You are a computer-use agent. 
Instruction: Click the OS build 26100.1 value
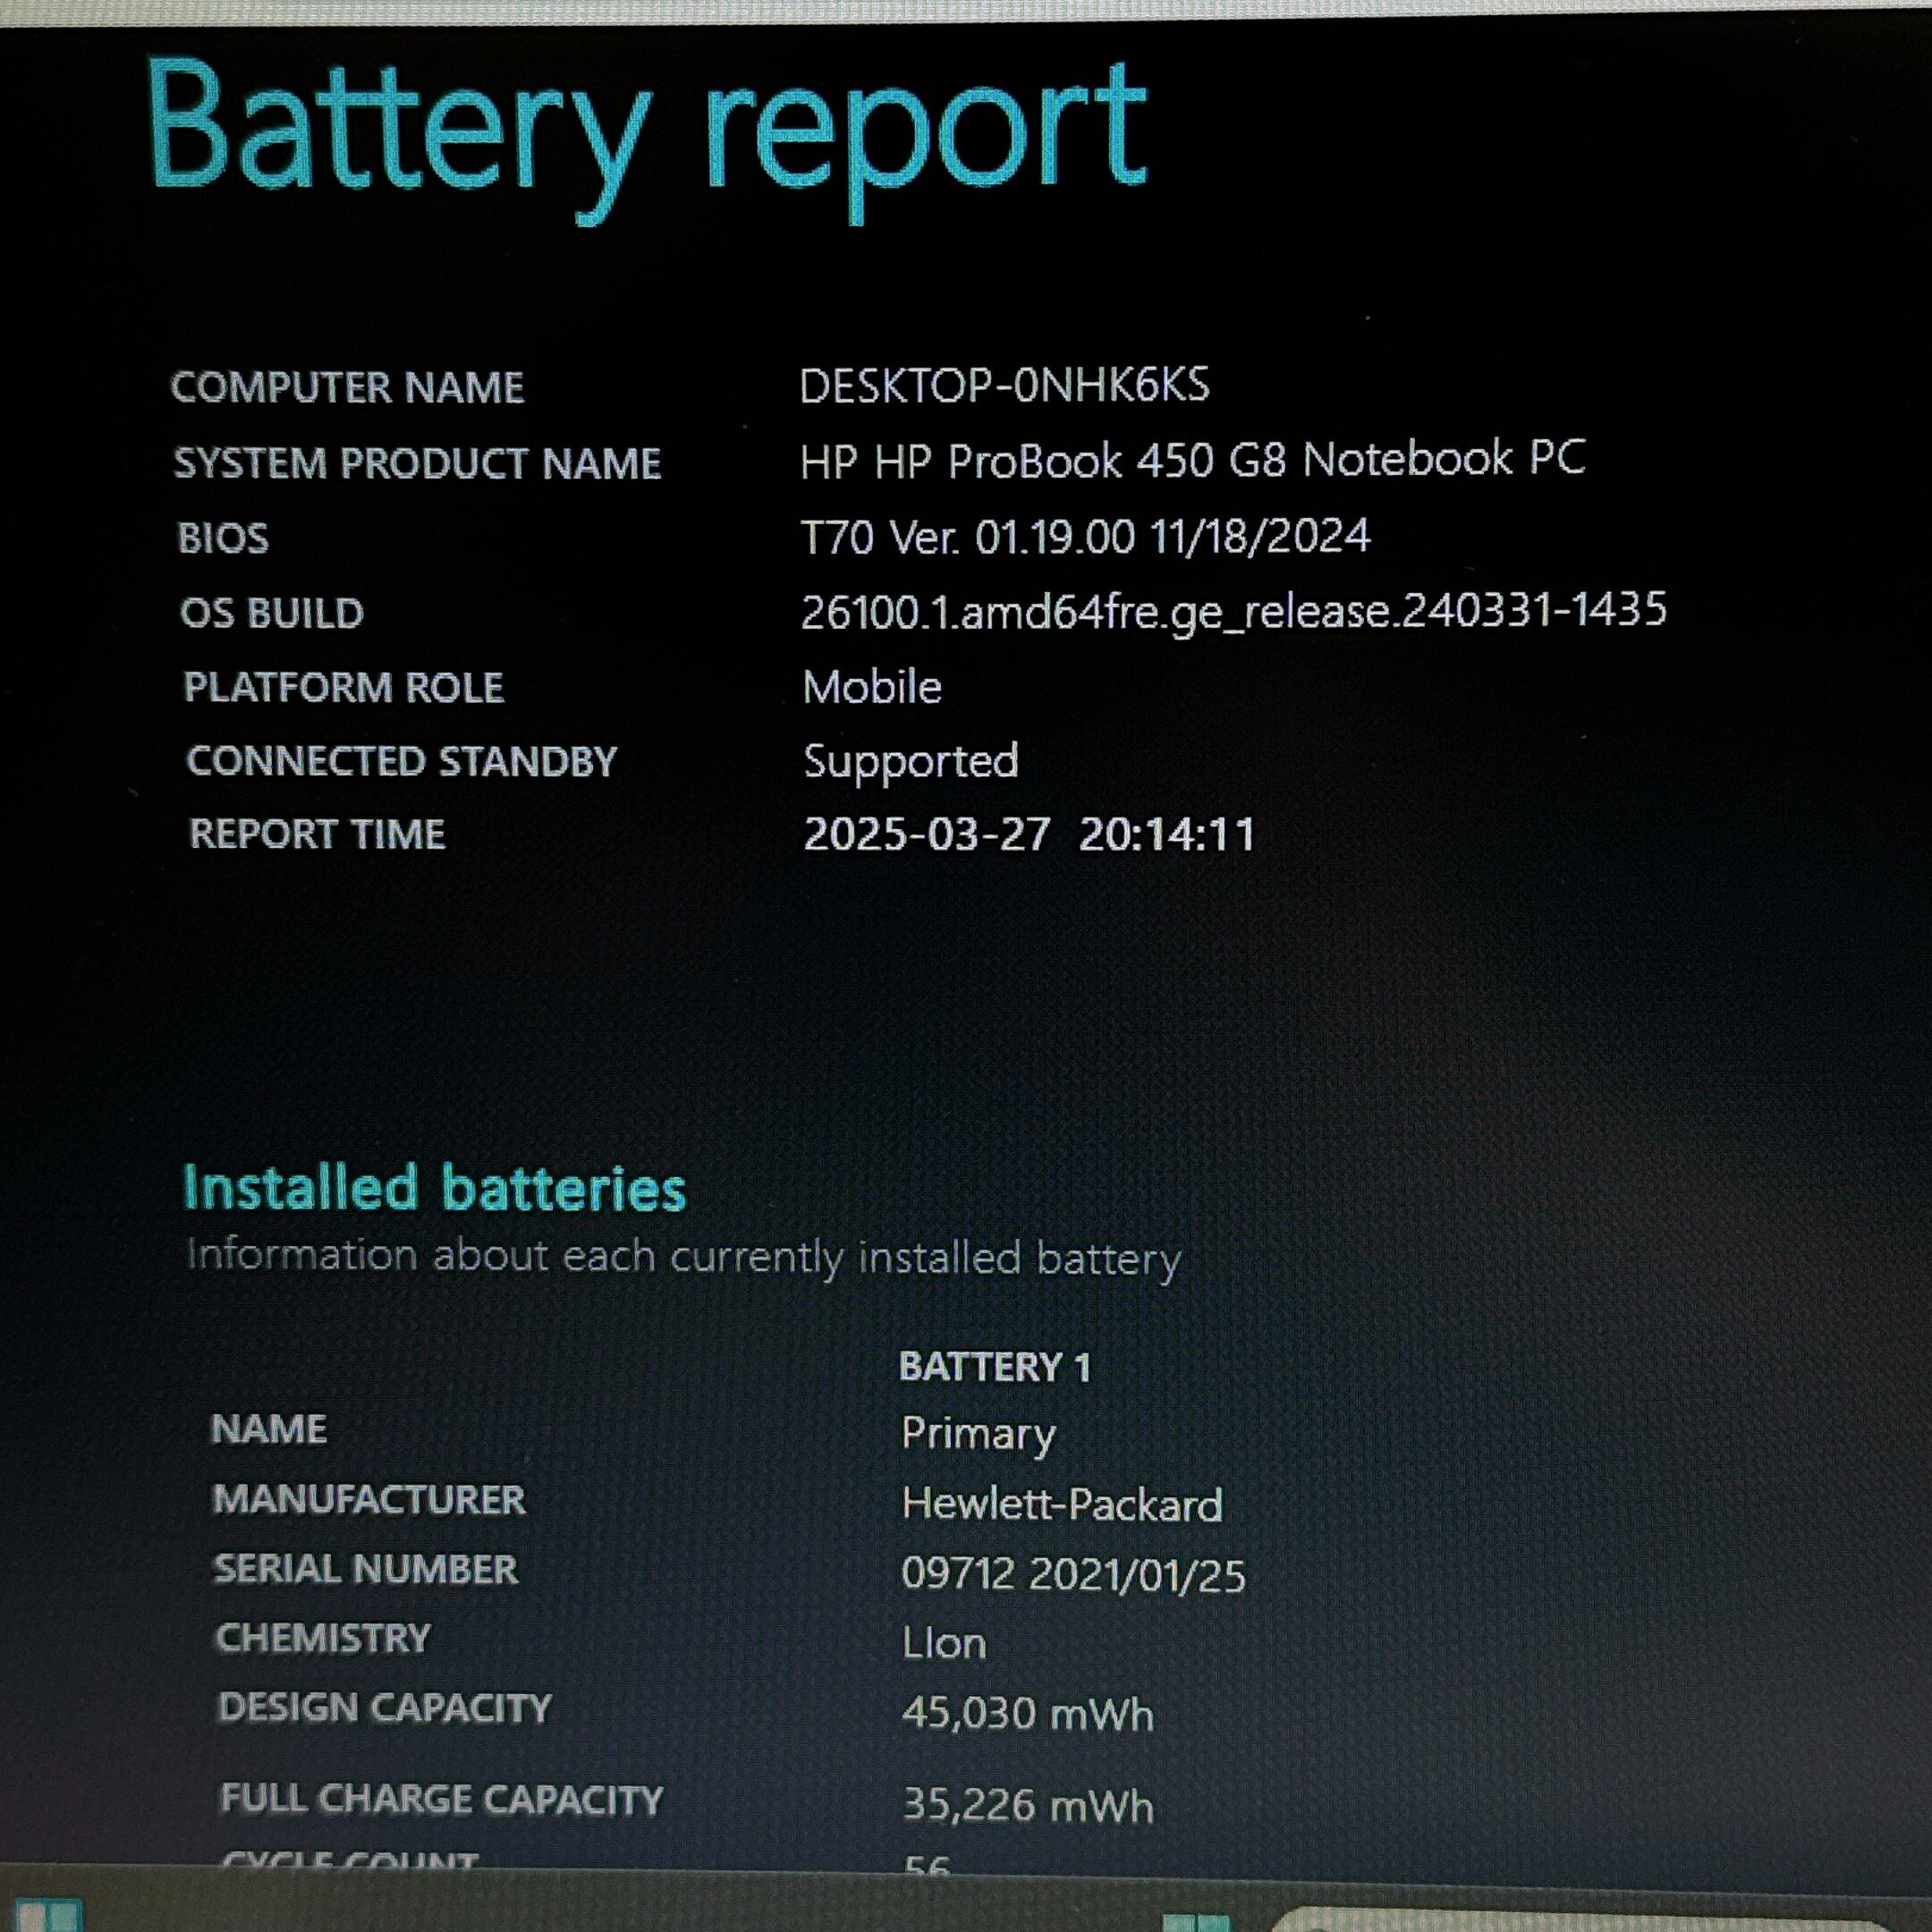pos(1233,611)
